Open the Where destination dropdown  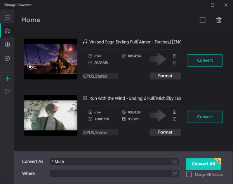(x=114, y=173)
